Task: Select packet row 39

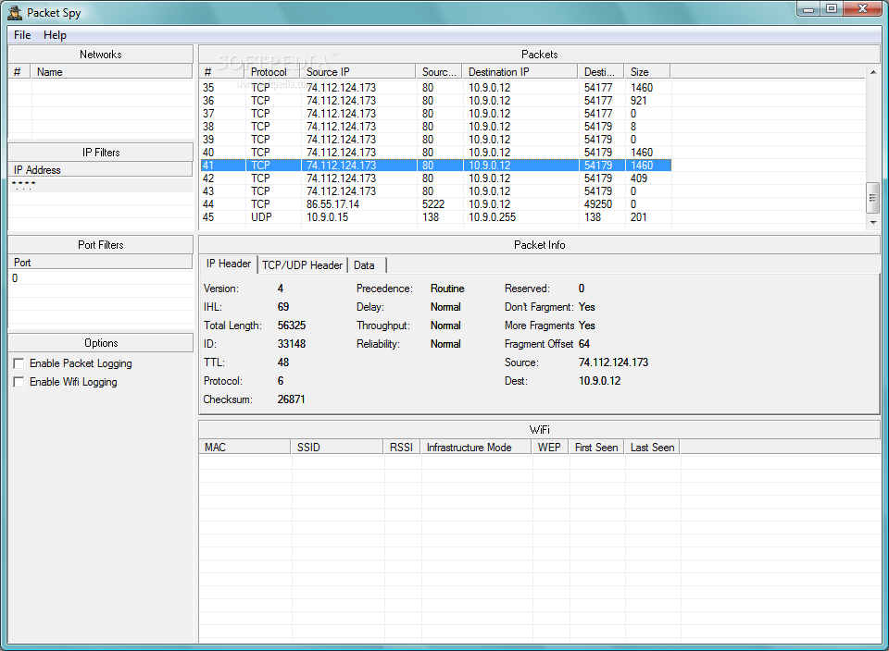Action: [435, 140]
